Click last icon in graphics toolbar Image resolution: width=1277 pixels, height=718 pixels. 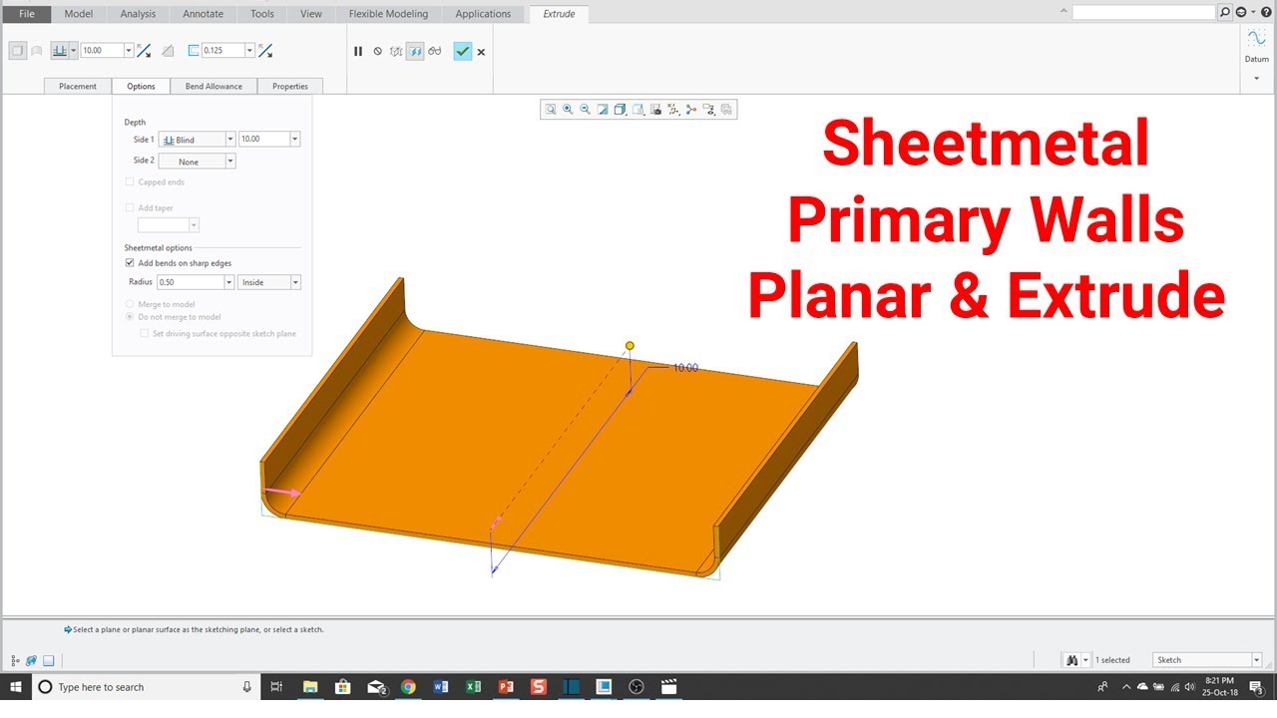726,110
